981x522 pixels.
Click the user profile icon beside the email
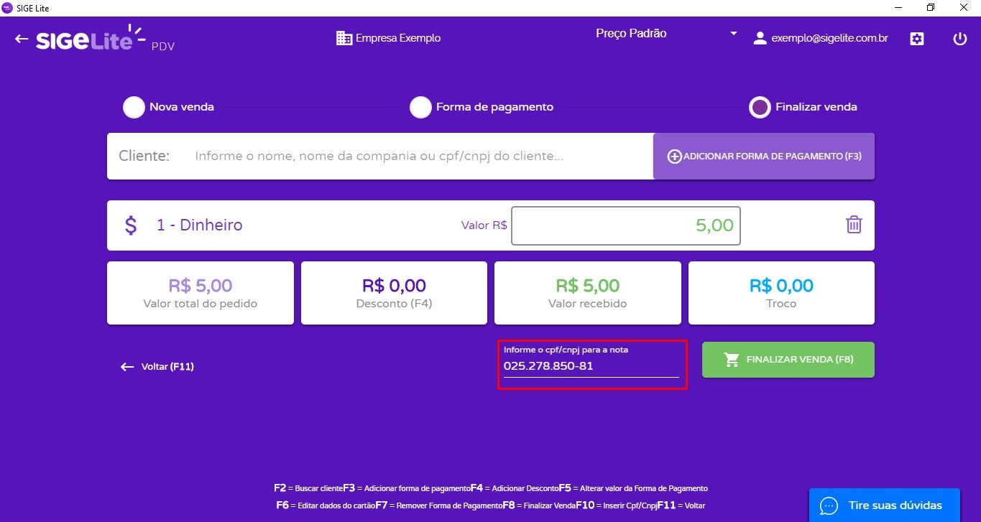coord(759,38)
